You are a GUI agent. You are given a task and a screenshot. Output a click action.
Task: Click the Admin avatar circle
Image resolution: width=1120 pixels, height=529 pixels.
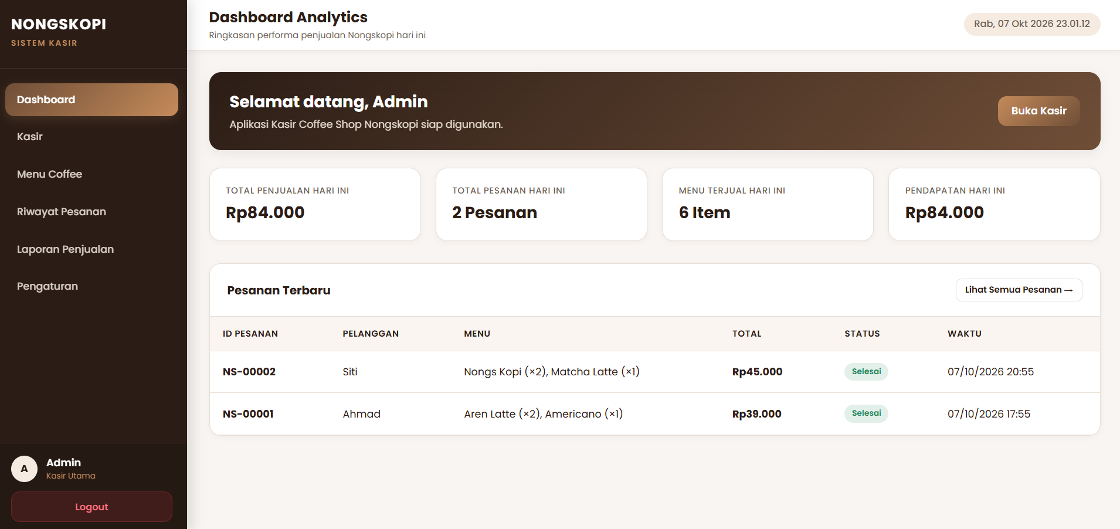[x=24, y=469]
